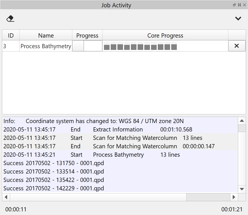This screenshot has width=248, height=215.
Task: Select the log line for 133514 - 0001.qpd
Action: pyautogui.click(x=54, y=172)
